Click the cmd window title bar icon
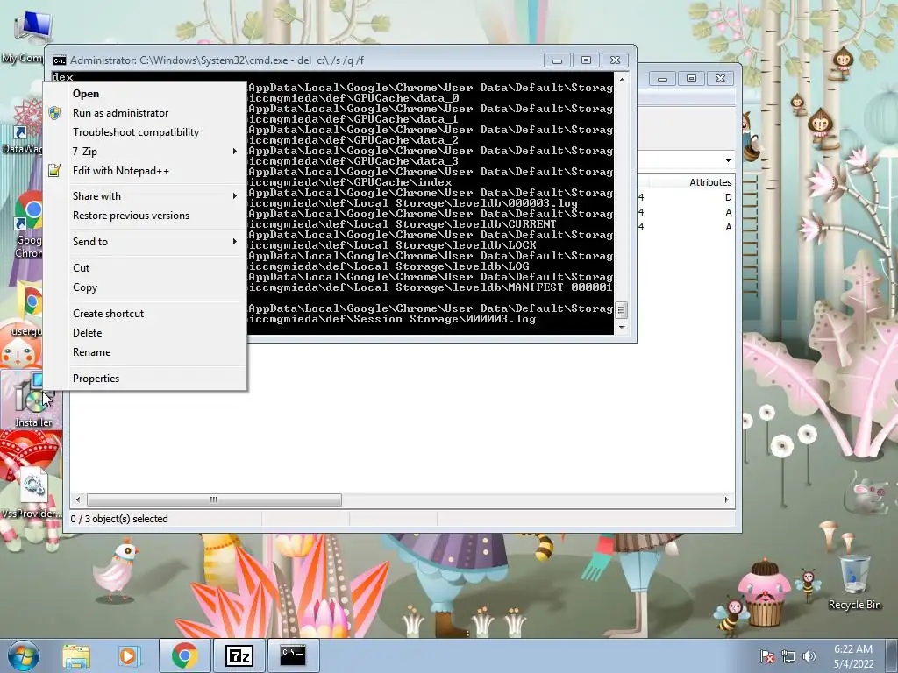Image resolution: width=898 pixels, height=673 pixels. click(59, 60)
